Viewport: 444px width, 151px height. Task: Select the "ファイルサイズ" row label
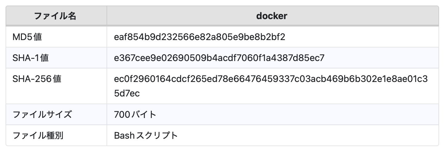click(42, 115)
